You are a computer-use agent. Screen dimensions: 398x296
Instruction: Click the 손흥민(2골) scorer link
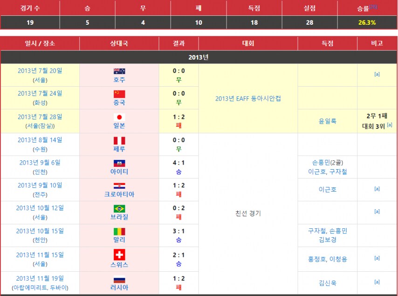tap(327, 163)
